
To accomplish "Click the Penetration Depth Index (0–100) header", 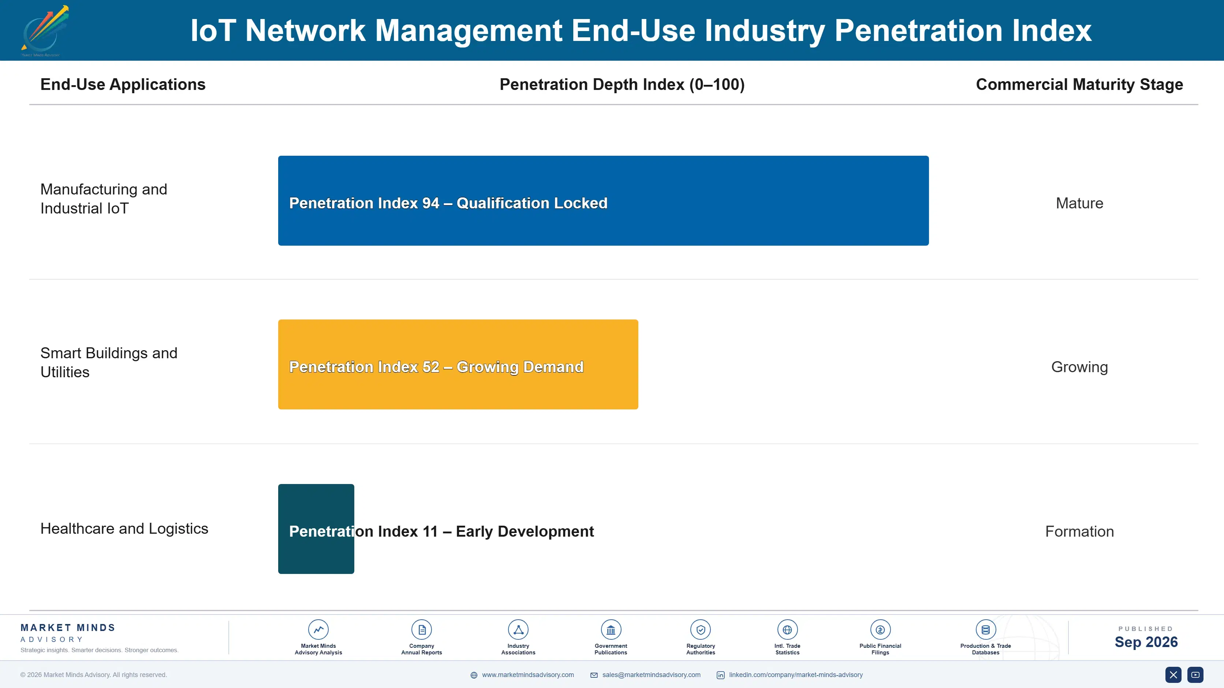I will coord(622,84).
